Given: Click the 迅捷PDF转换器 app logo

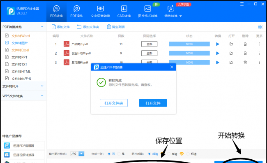Looking at the screenshot, I should (11, 11).
